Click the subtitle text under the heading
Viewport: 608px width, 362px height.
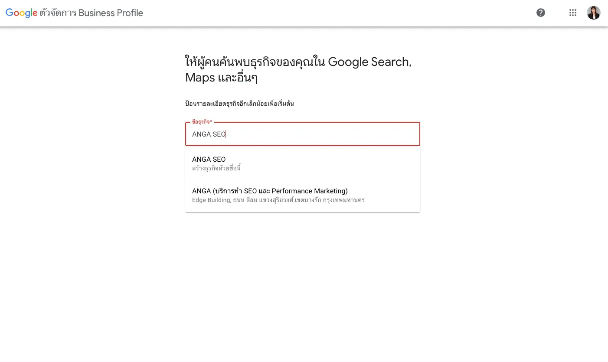[239, 104]
